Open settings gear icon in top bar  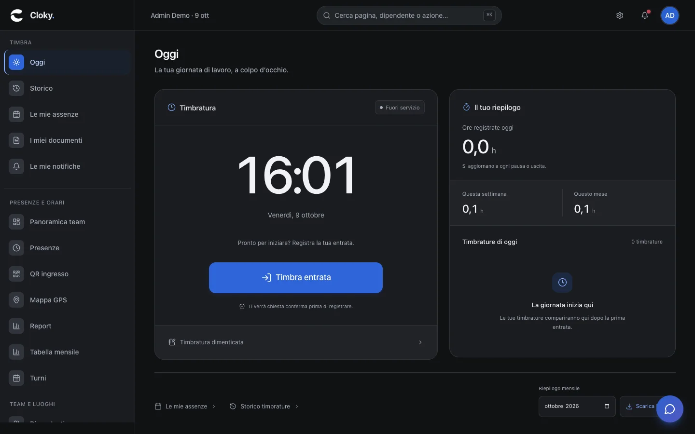[620, 15]
